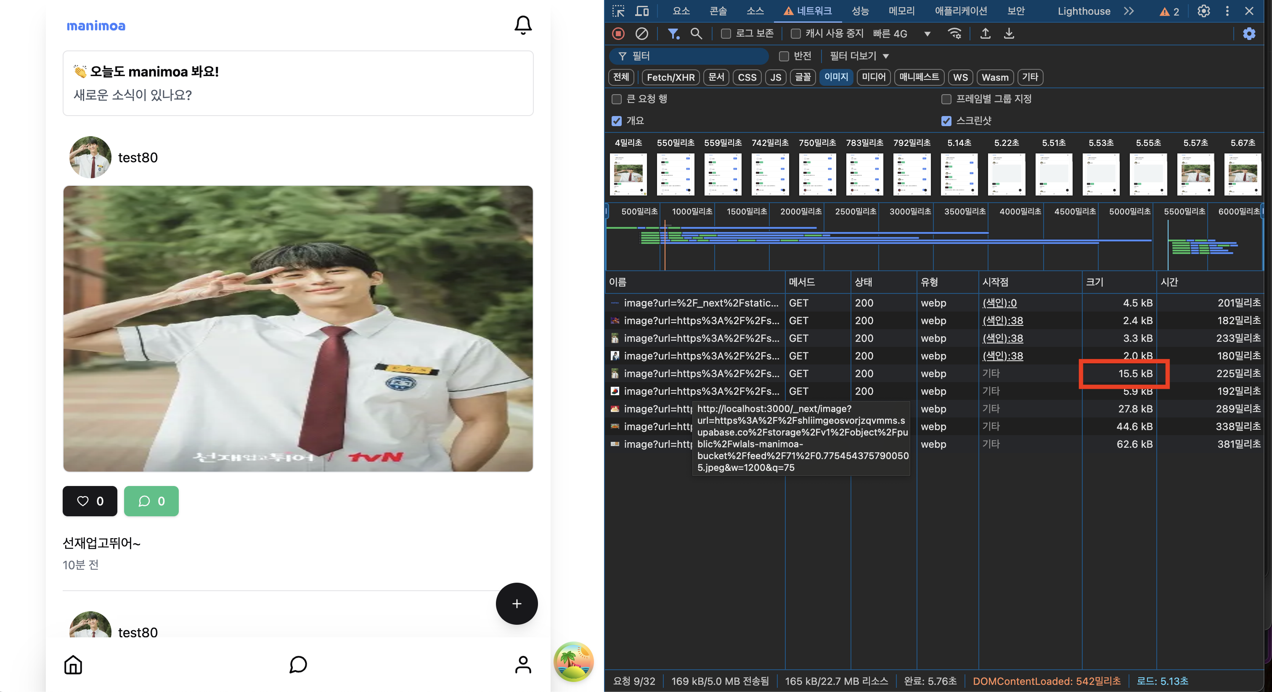Select the request row sized 62.6 kB
The image size is (1272, 692).
pos(934,444)
